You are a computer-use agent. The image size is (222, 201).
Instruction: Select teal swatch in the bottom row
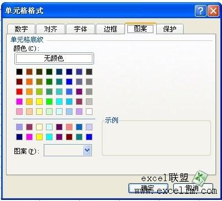(x=79, y=137)
